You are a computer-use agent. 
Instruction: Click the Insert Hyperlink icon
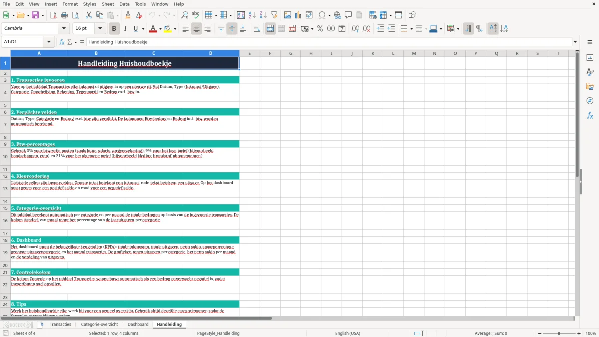337,15
